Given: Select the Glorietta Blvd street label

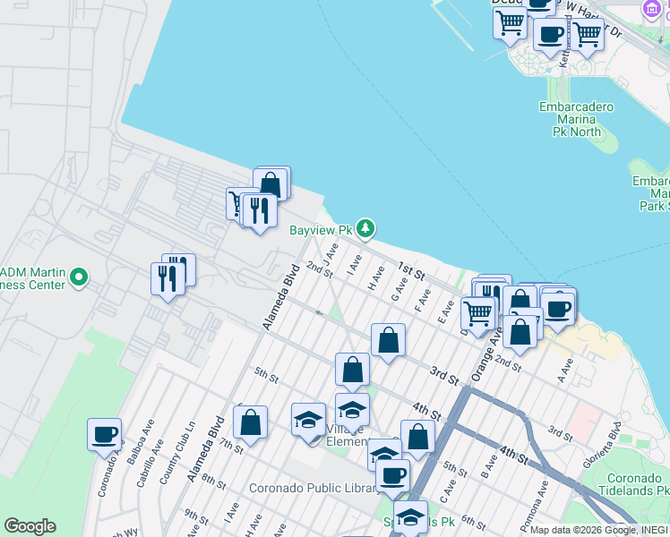Looking at the screenshot, I should (603, 445).
